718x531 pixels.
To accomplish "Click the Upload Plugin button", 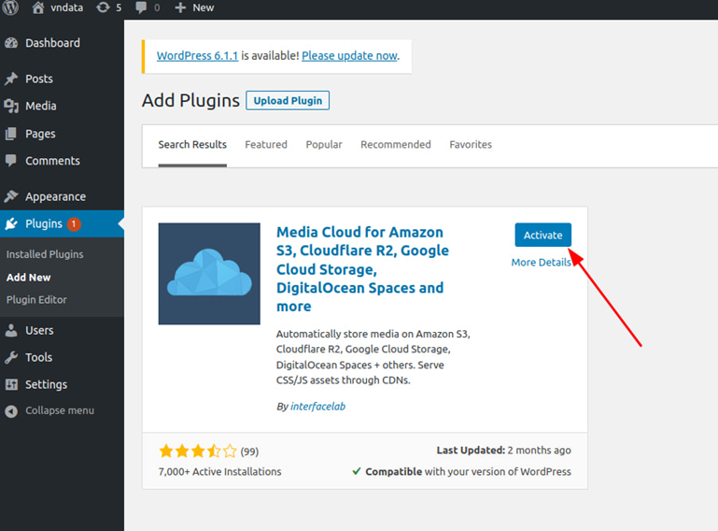I will click(288, 101).
